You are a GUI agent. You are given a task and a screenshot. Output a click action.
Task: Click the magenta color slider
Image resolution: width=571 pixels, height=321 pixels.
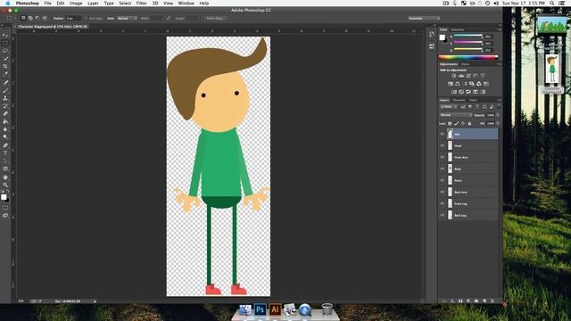(468, 43)
